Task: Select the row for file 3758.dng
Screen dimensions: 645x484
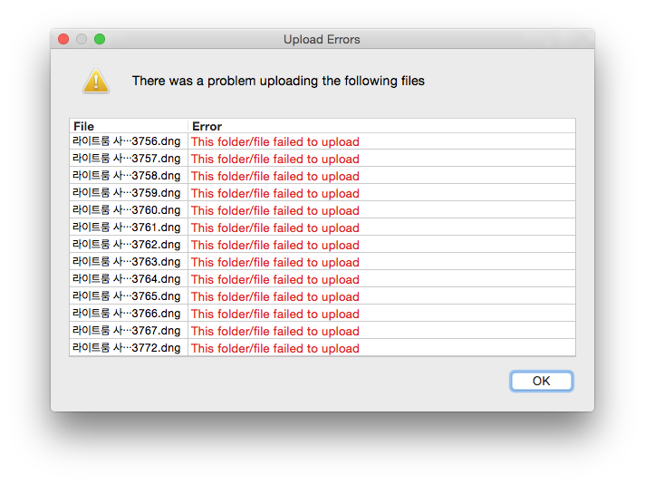Action: [x=322, y=176]
